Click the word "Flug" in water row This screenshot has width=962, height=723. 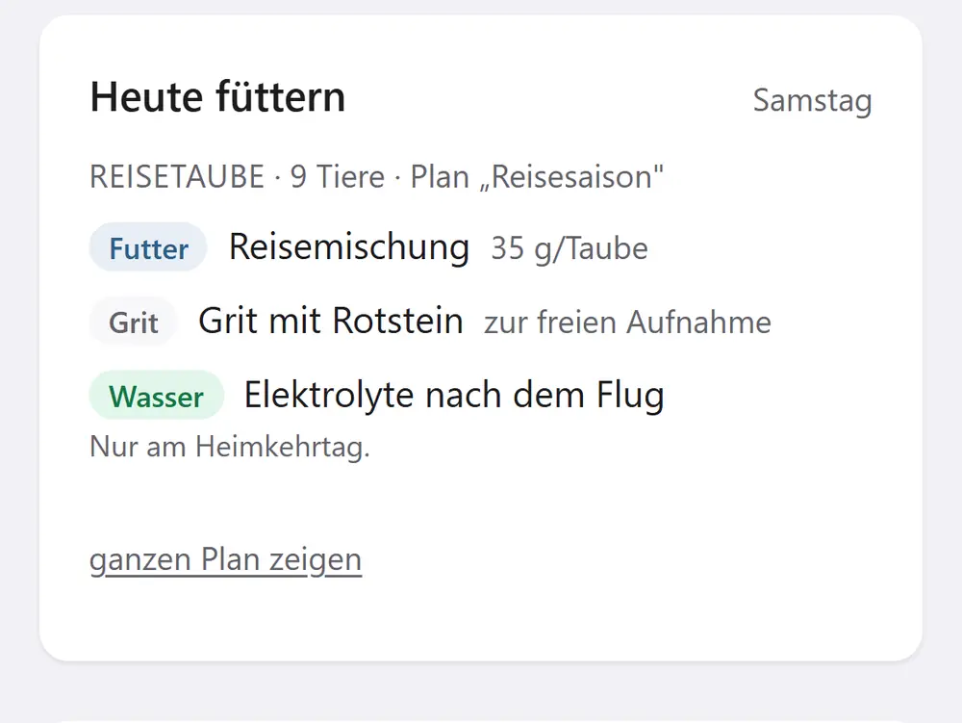tap(630, 396)
